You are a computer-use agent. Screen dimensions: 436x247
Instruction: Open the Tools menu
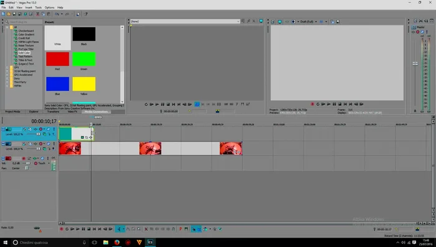click(39, 7)
